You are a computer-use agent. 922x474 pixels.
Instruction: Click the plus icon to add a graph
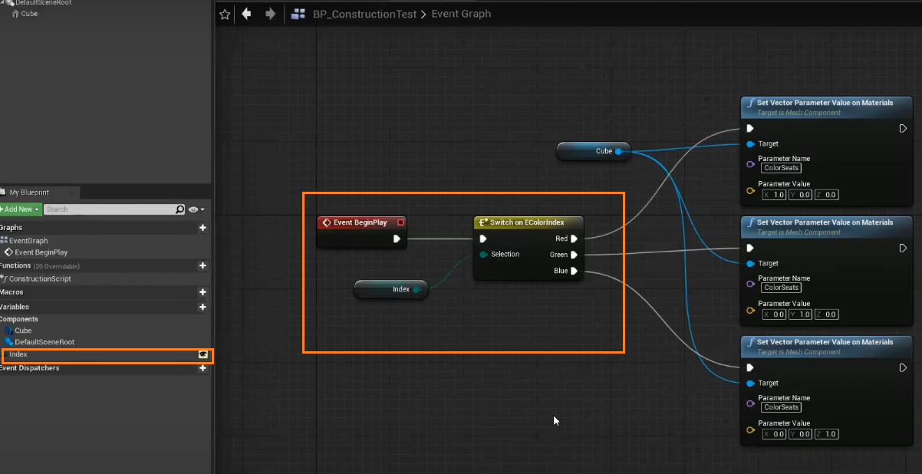pyautogui.click(x=203, y=228)
